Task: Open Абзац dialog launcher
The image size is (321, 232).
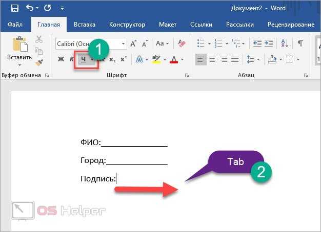Action: [x=306, y=76]
